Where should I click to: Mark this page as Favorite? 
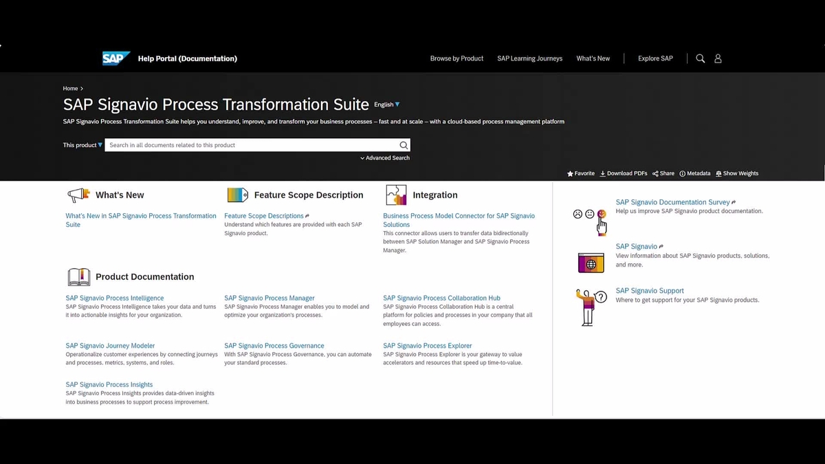coord(581,173)
